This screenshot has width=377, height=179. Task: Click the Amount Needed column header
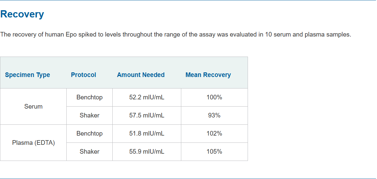coord(141,75)
